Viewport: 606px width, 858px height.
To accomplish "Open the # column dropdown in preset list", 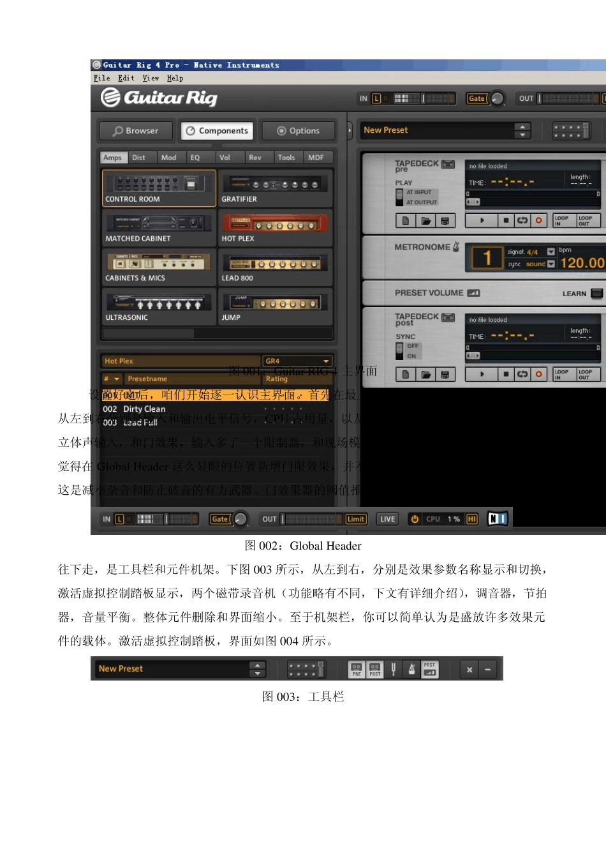I will (112, 379).
